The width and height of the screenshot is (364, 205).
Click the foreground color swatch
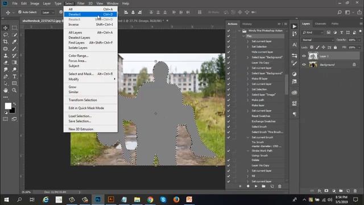click(8, 106)
